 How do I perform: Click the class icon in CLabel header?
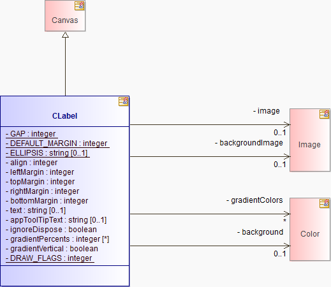pyautogui.click(x=124, y=101)
